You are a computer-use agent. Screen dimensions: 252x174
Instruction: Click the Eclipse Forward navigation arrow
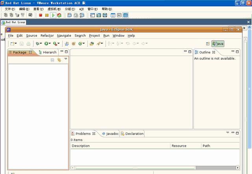point(143,43)
